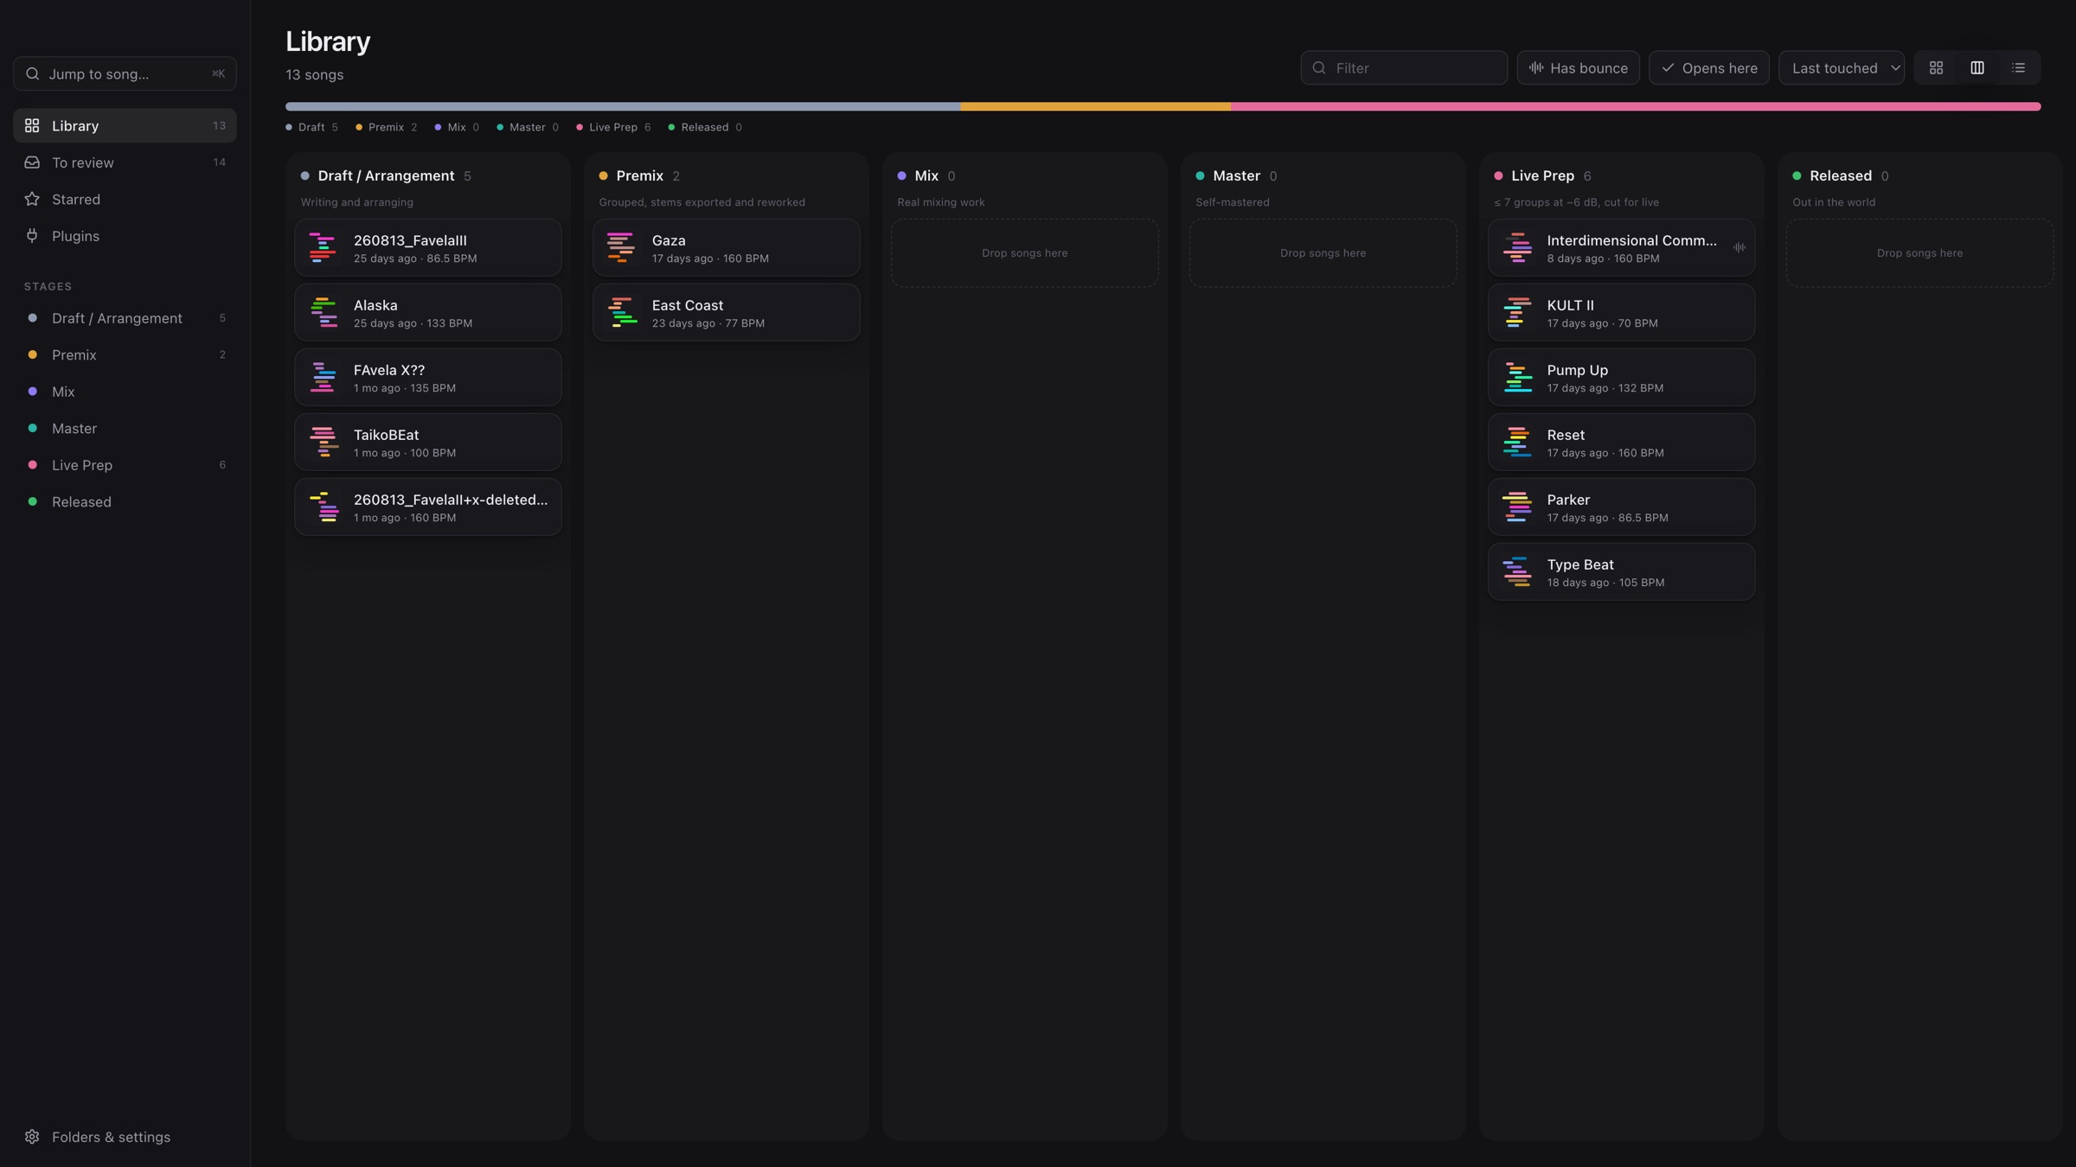
Task: Click the Alaska track thumbnail icon
Action: (323, 312)
